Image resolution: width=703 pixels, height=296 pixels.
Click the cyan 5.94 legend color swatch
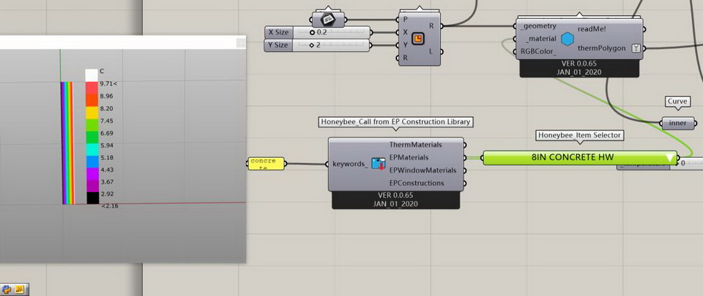(x=92, y=145)
